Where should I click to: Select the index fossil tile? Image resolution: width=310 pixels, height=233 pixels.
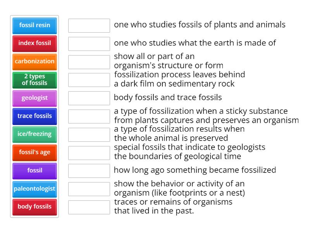(34, 43)
